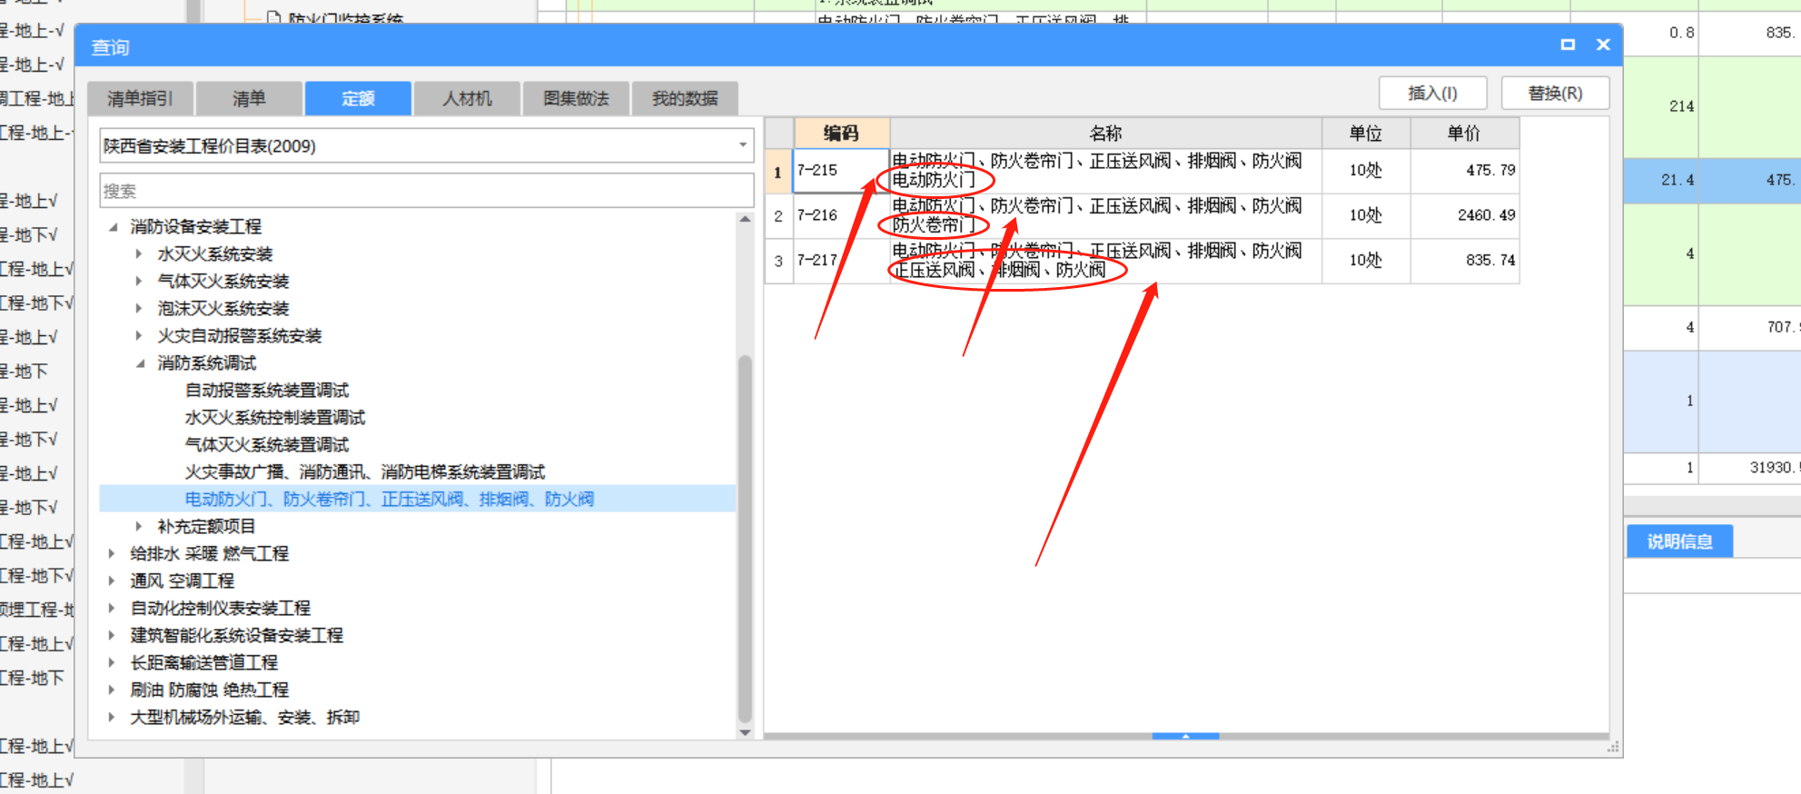Screen dimensions: 1801x794
Task: Click the bottom panel expand handle
Action: [x=1185, y=736]
